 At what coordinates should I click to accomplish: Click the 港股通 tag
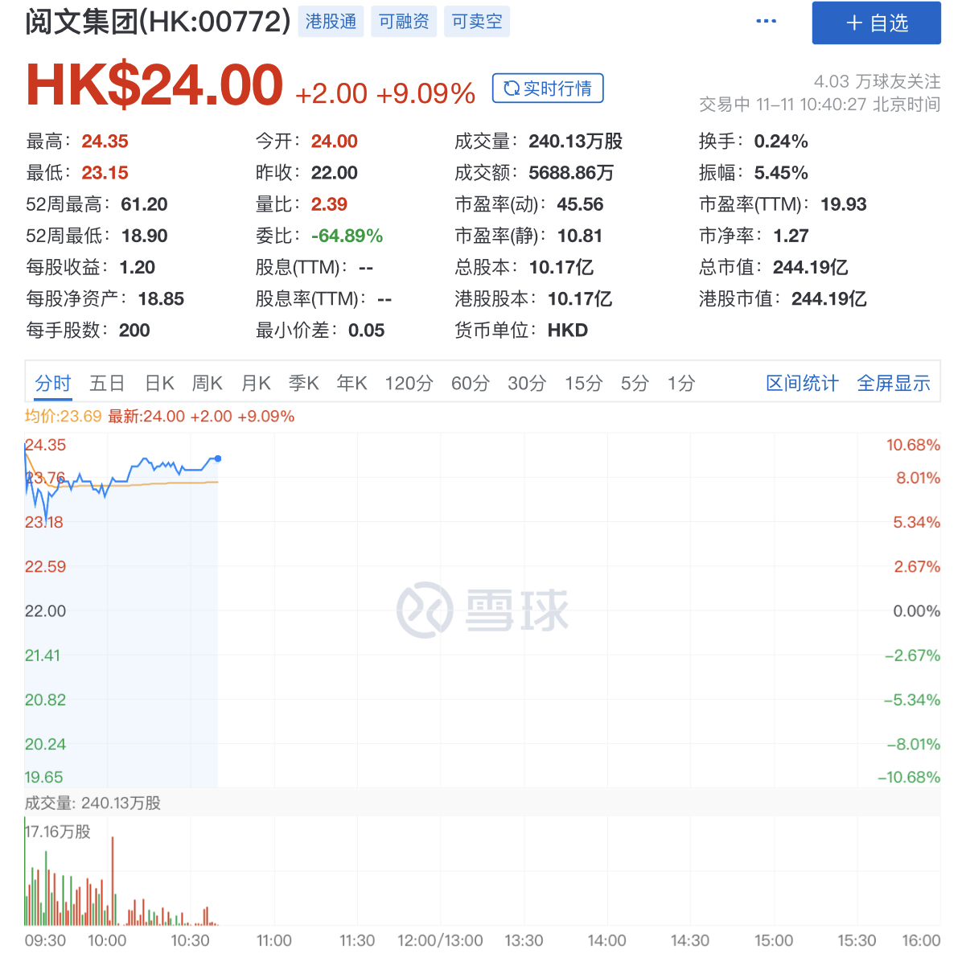[331, 22]
